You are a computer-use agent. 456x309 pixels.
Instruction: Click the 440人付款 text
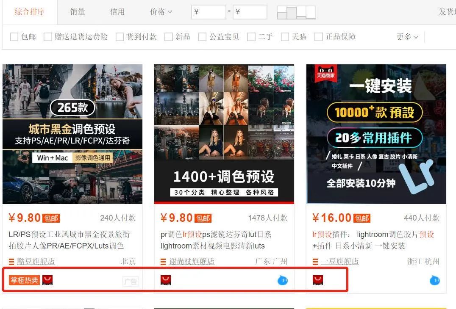coord(422,218)
